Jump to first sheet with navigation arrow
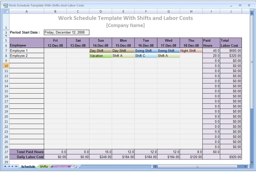The image size is (256, 172). pyautogui.click(x=5, y=167)
